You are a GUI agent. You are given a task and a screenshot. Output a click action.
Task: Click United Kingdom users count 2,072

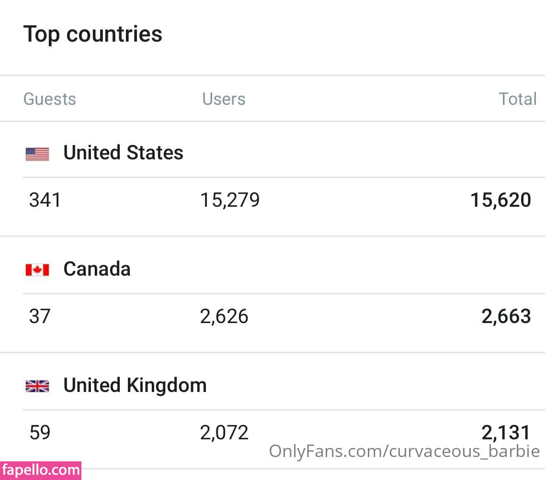[x=224, y=433]
